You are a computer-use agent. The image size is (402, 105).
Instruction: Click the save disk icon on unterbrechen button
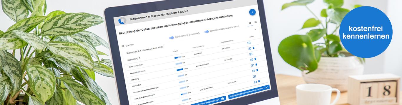[222, 98]
